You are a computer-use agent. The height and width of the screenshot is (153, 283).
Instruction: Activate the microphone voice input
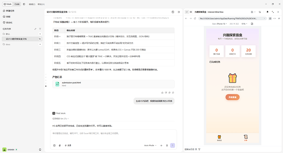[167, 146]
